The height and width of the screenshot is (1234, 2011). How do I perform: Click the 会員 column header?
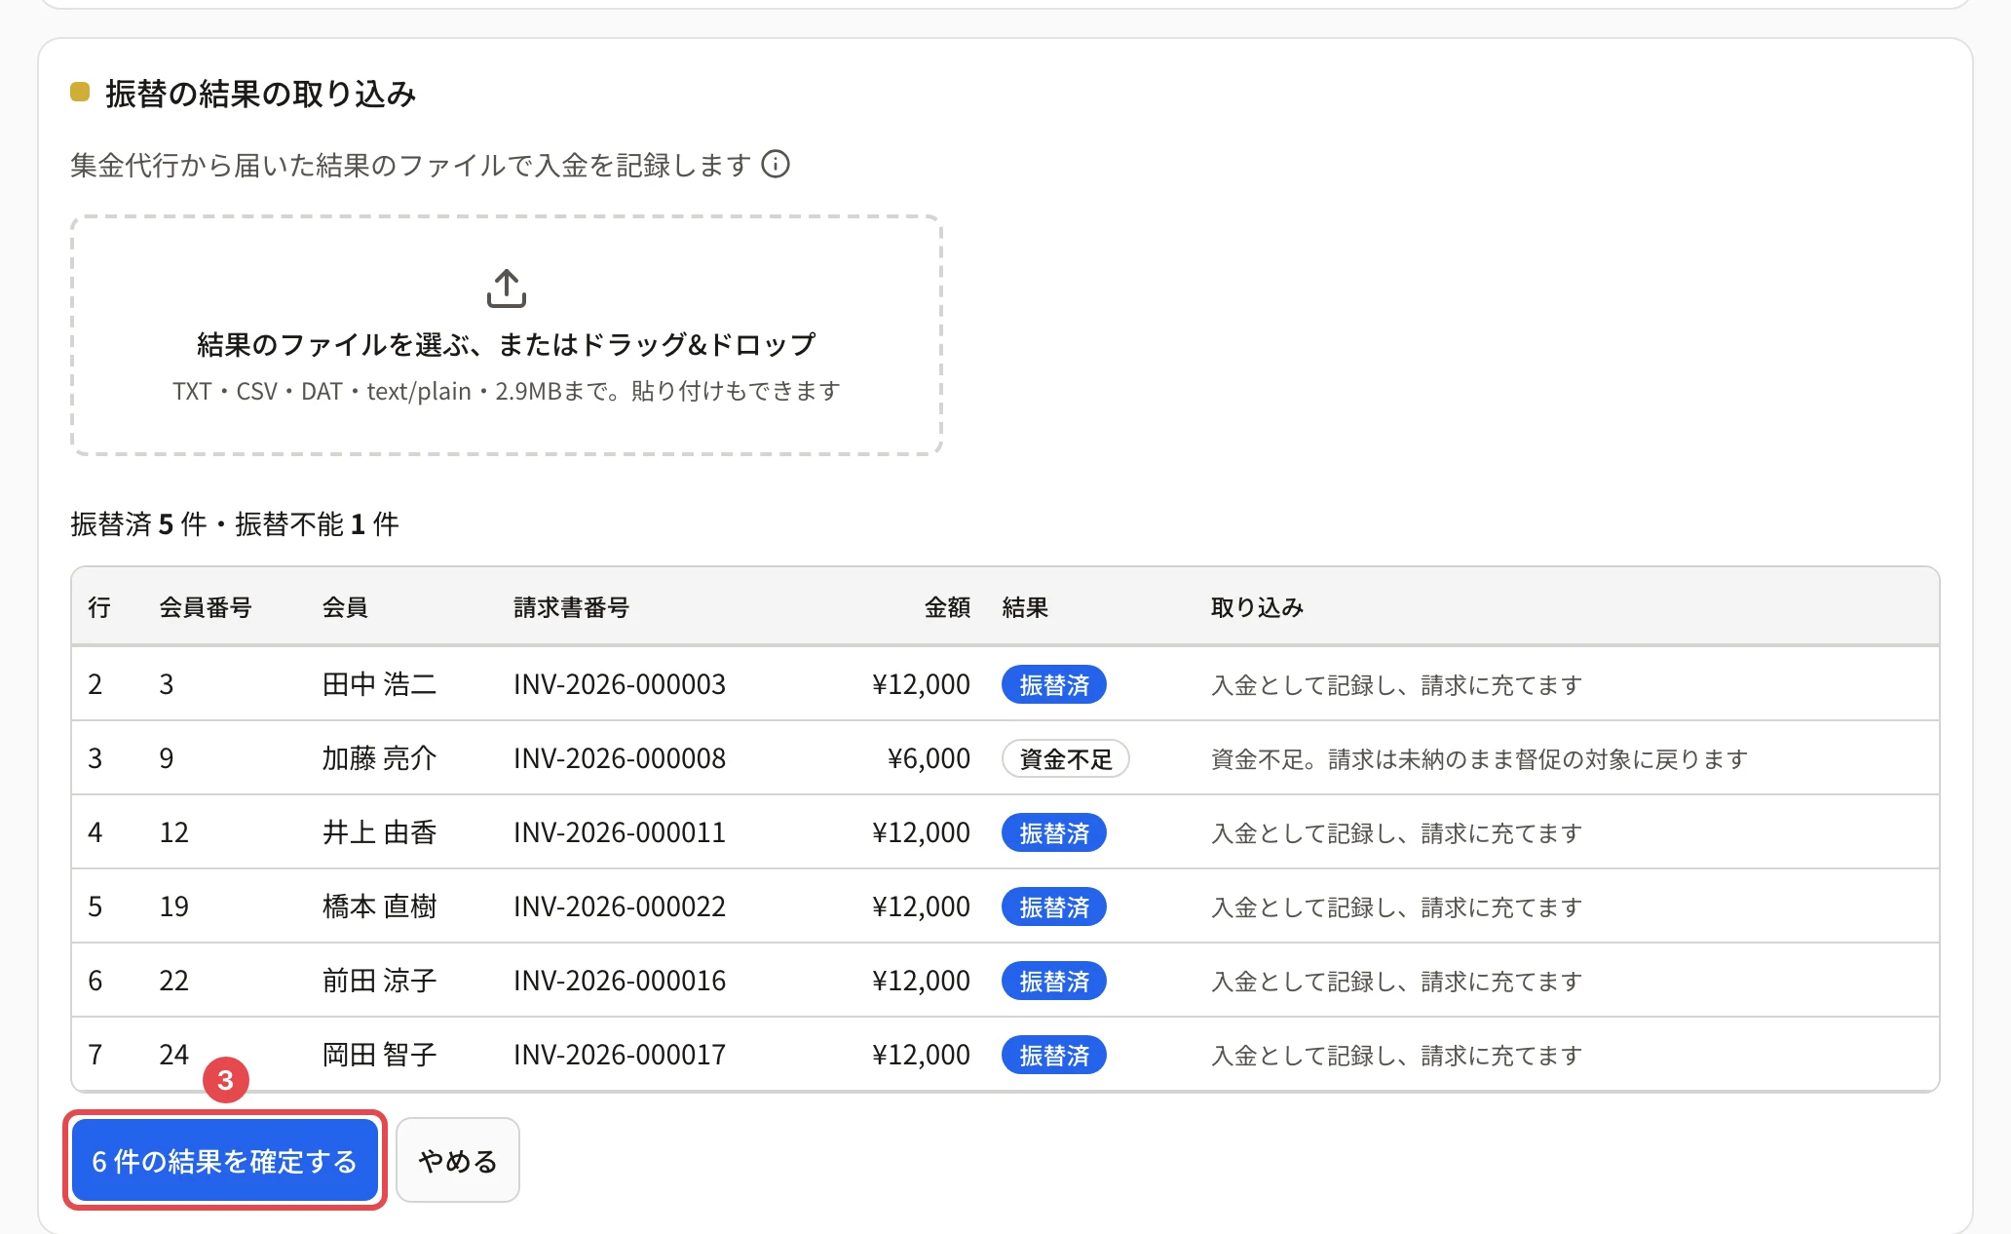coord(345,607)
